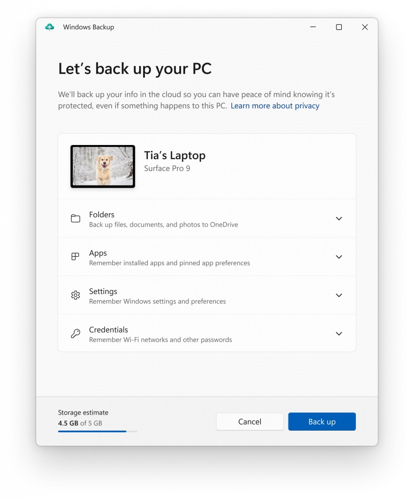Screen dimensions: 414x500
Task: Expand the Credentials section
Action: click(x=339, y=333)
